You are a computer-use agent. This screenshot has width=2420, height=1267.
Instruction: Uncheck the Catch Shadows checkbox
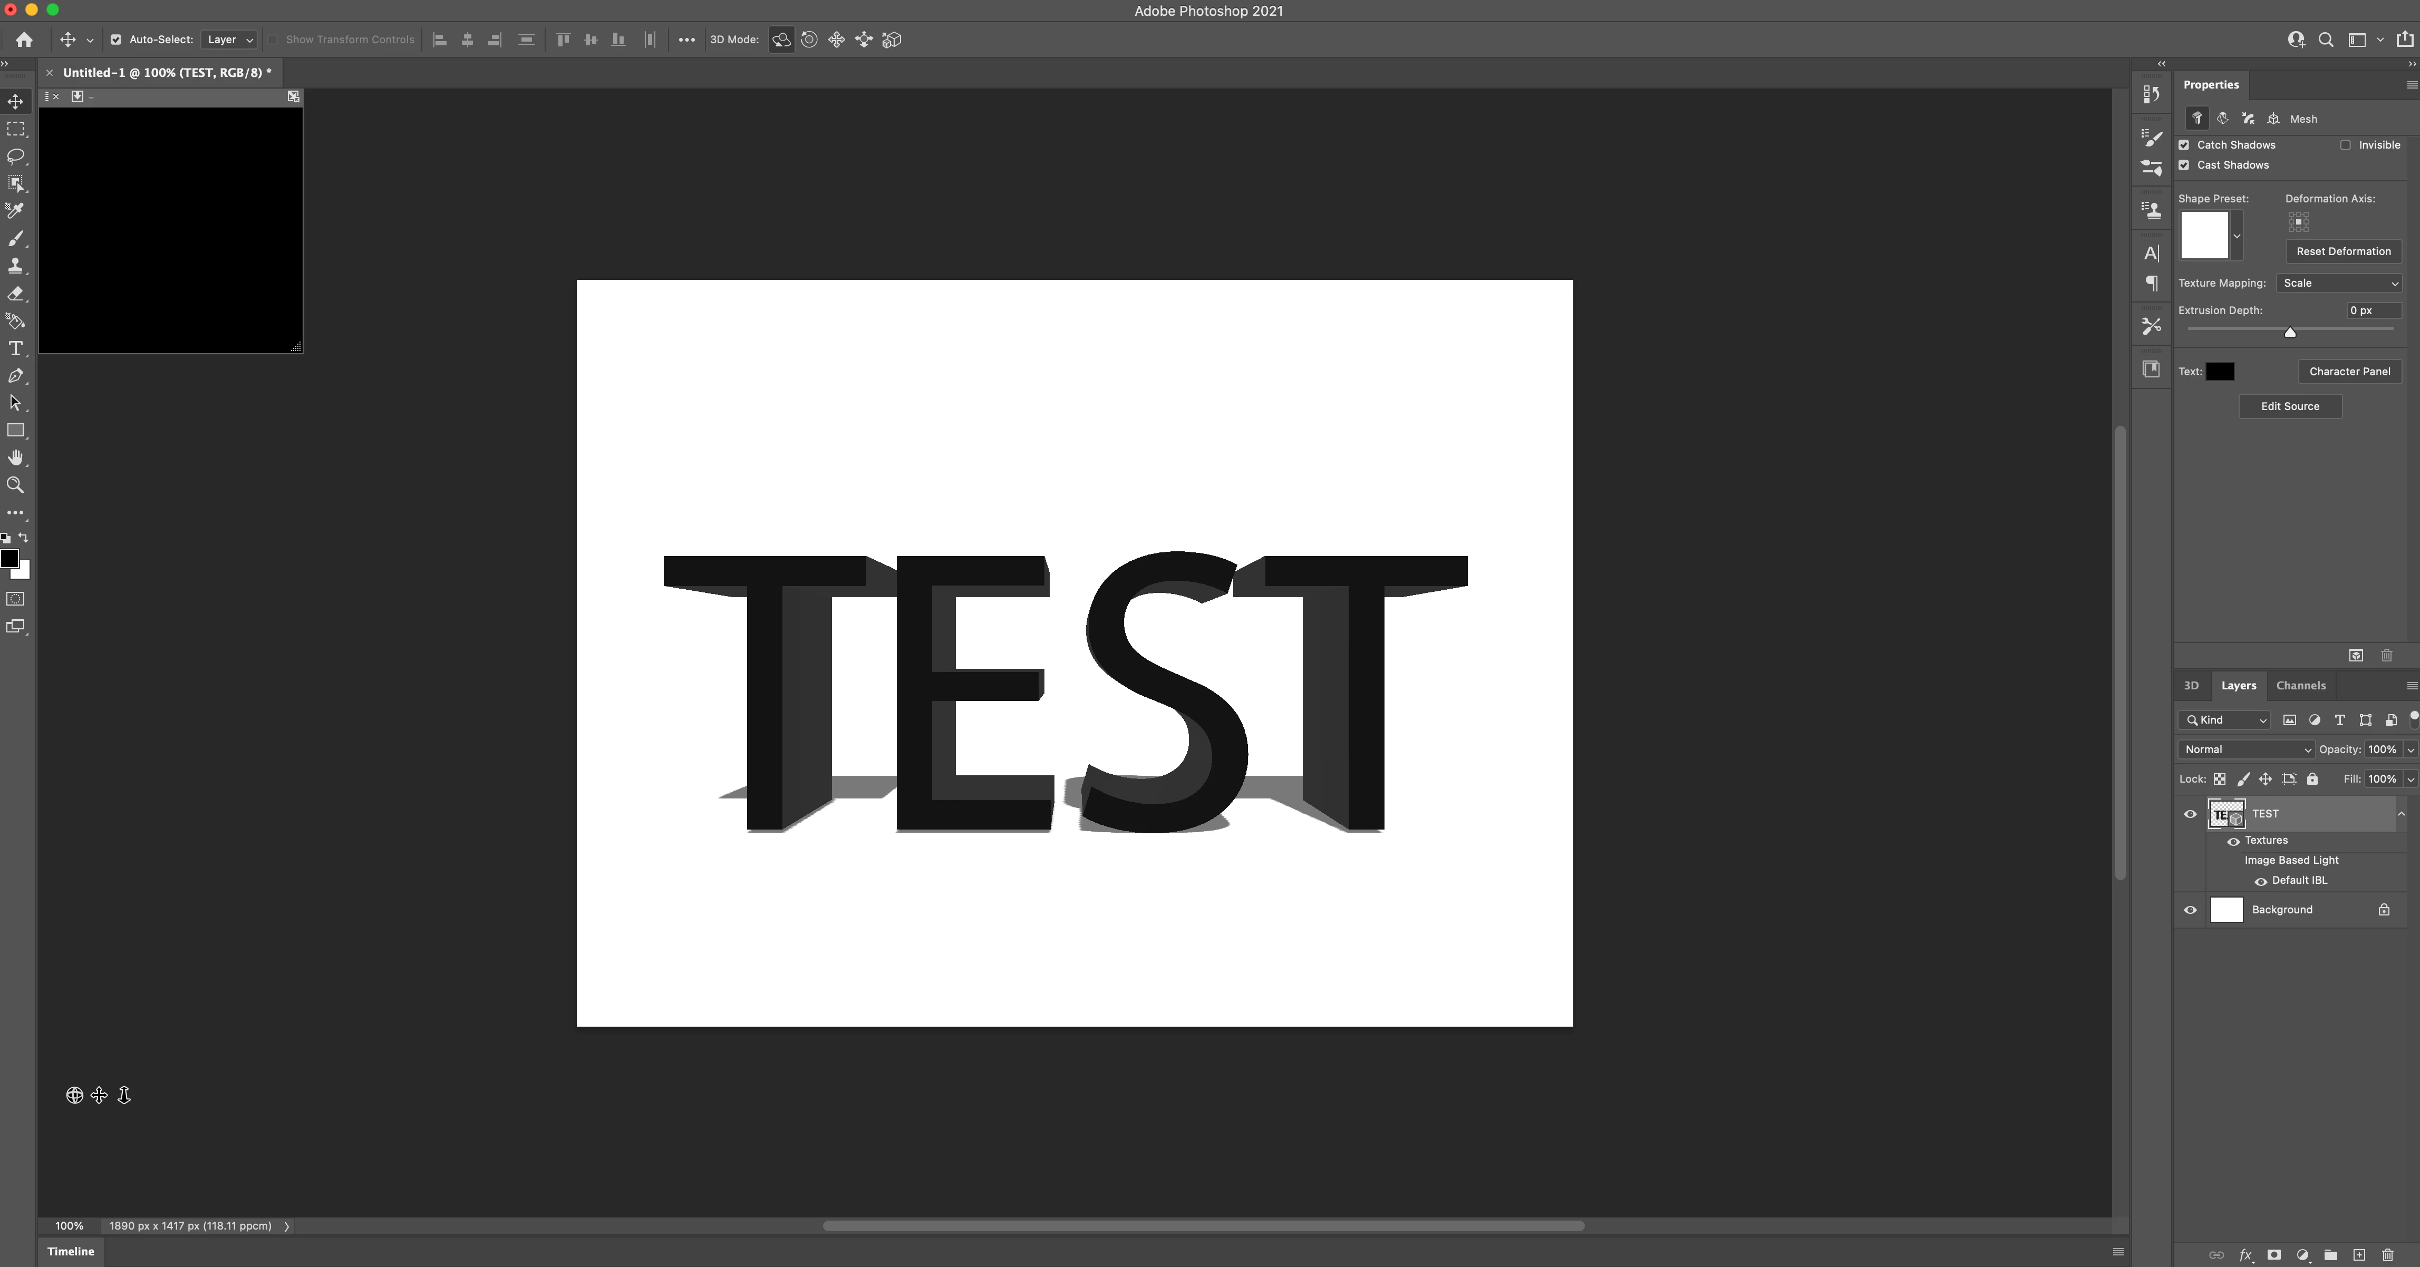2184,144
